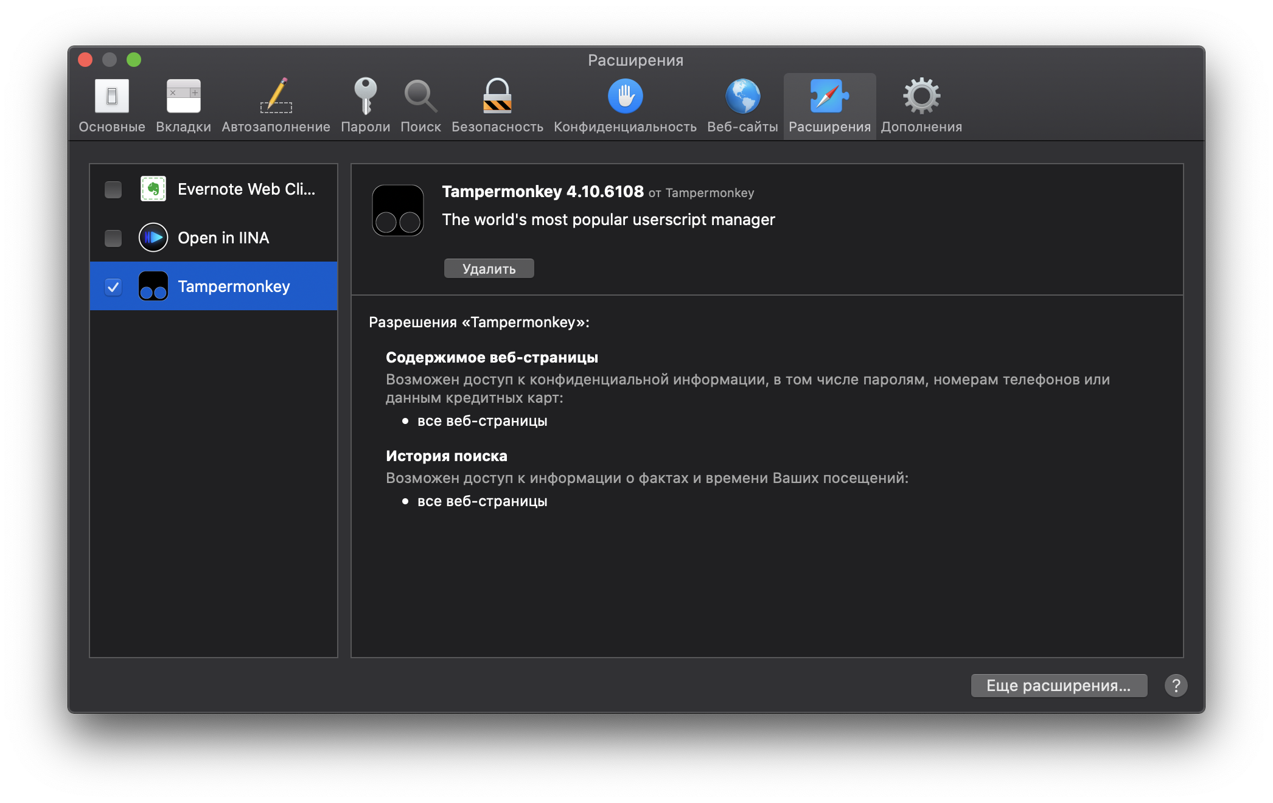
Task: Select Конфиденциальность hand icon
Action: pyautogui.click(x=625, y=97)
